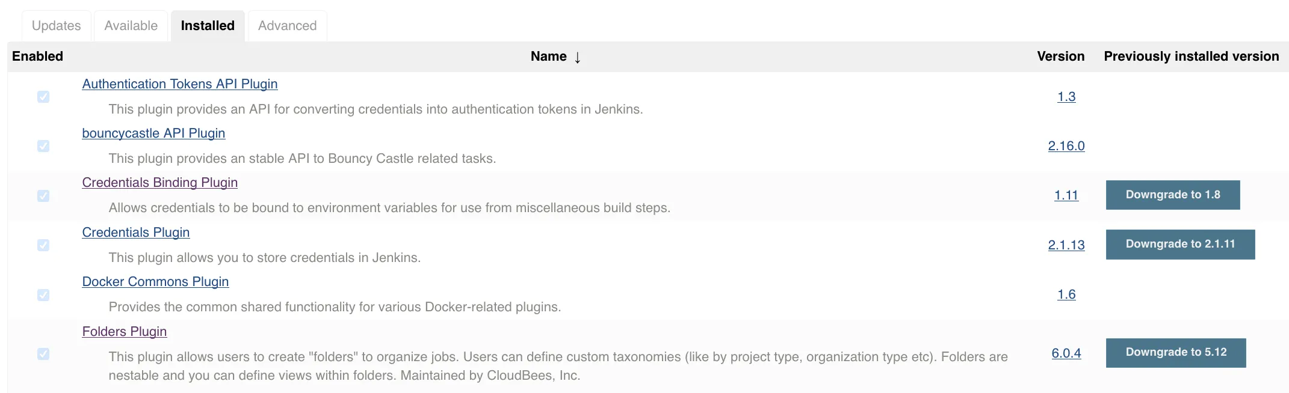Click Downgrade to 1.8 button
This screenshot has height=393, width=1289.
[1172, 195]
